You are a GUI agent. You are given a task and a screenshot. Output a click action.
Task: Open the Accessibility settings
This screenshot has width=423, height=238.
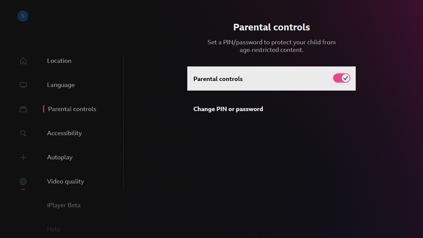(64, 133)
